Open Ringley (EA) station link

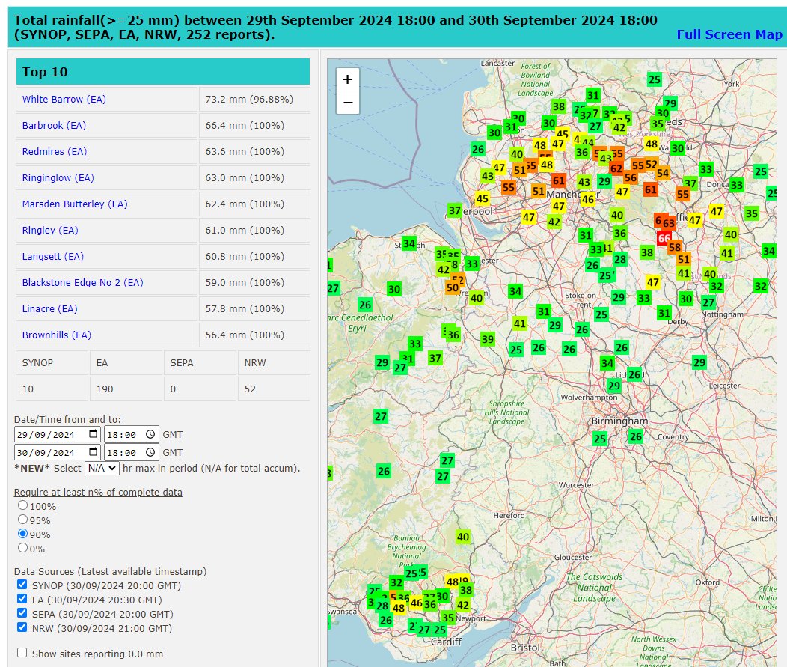(49, 230)
